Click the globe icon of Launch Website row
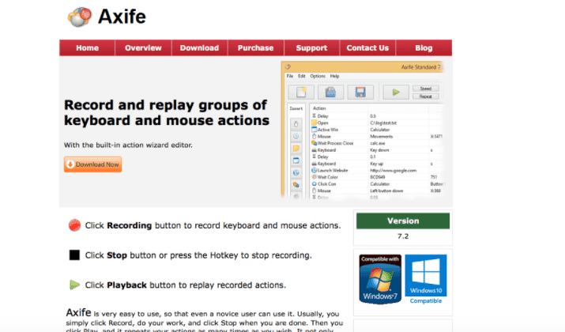The image size is (565, 332). pos(315,170)
